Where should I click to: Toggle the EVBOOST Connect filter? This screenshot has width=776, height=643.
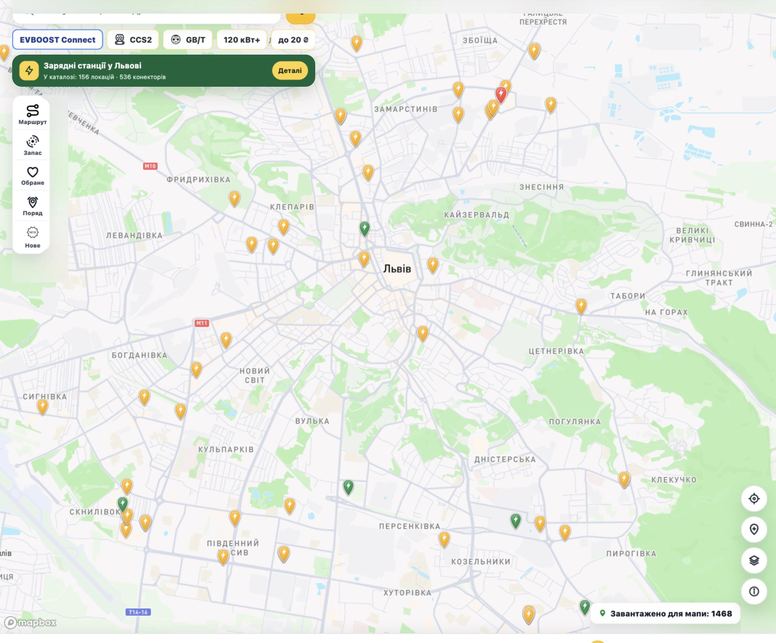point(58,39)
